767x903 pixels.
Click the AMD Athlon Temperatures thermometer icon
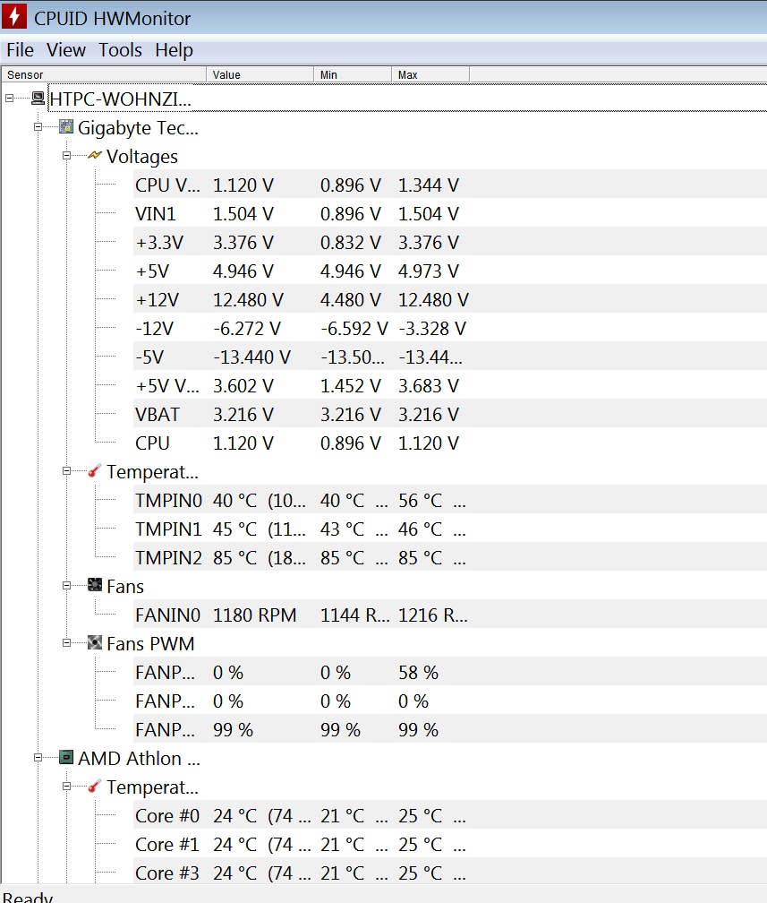pos(95,787)
